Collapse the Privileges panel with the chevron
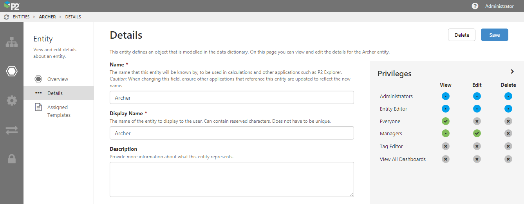Viewport: 524px width, 204px height. coord(512,72)
